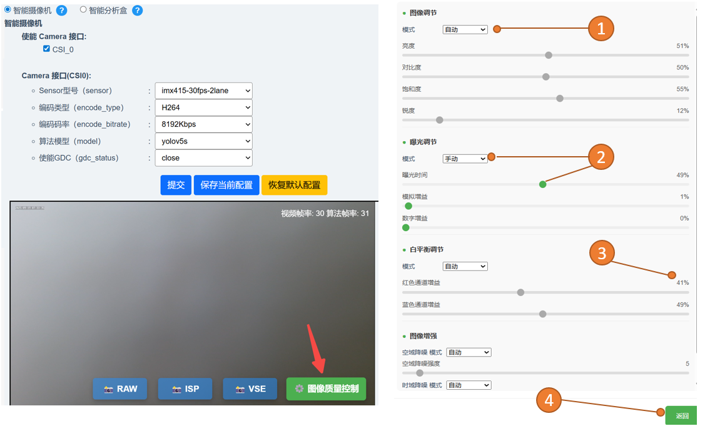
Task: Adjust the 锐度 slider handle
Action: (440, 120)
